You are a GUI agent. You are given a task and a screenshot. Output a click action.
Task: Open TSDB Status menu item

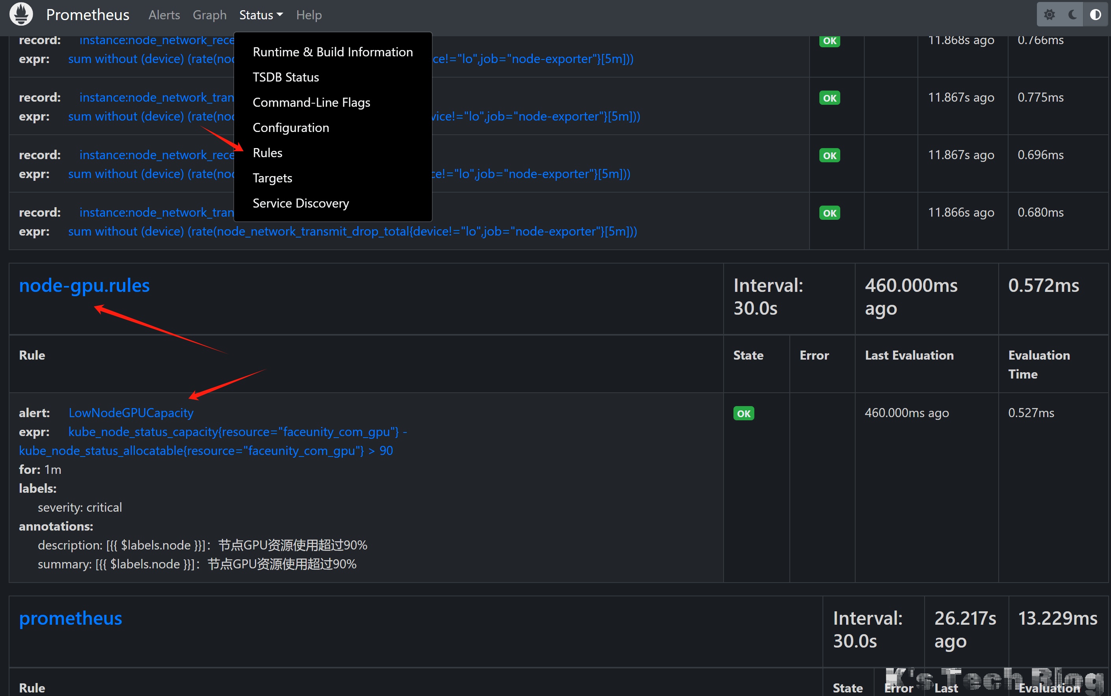pyautogui.click(x=286, y=77)
